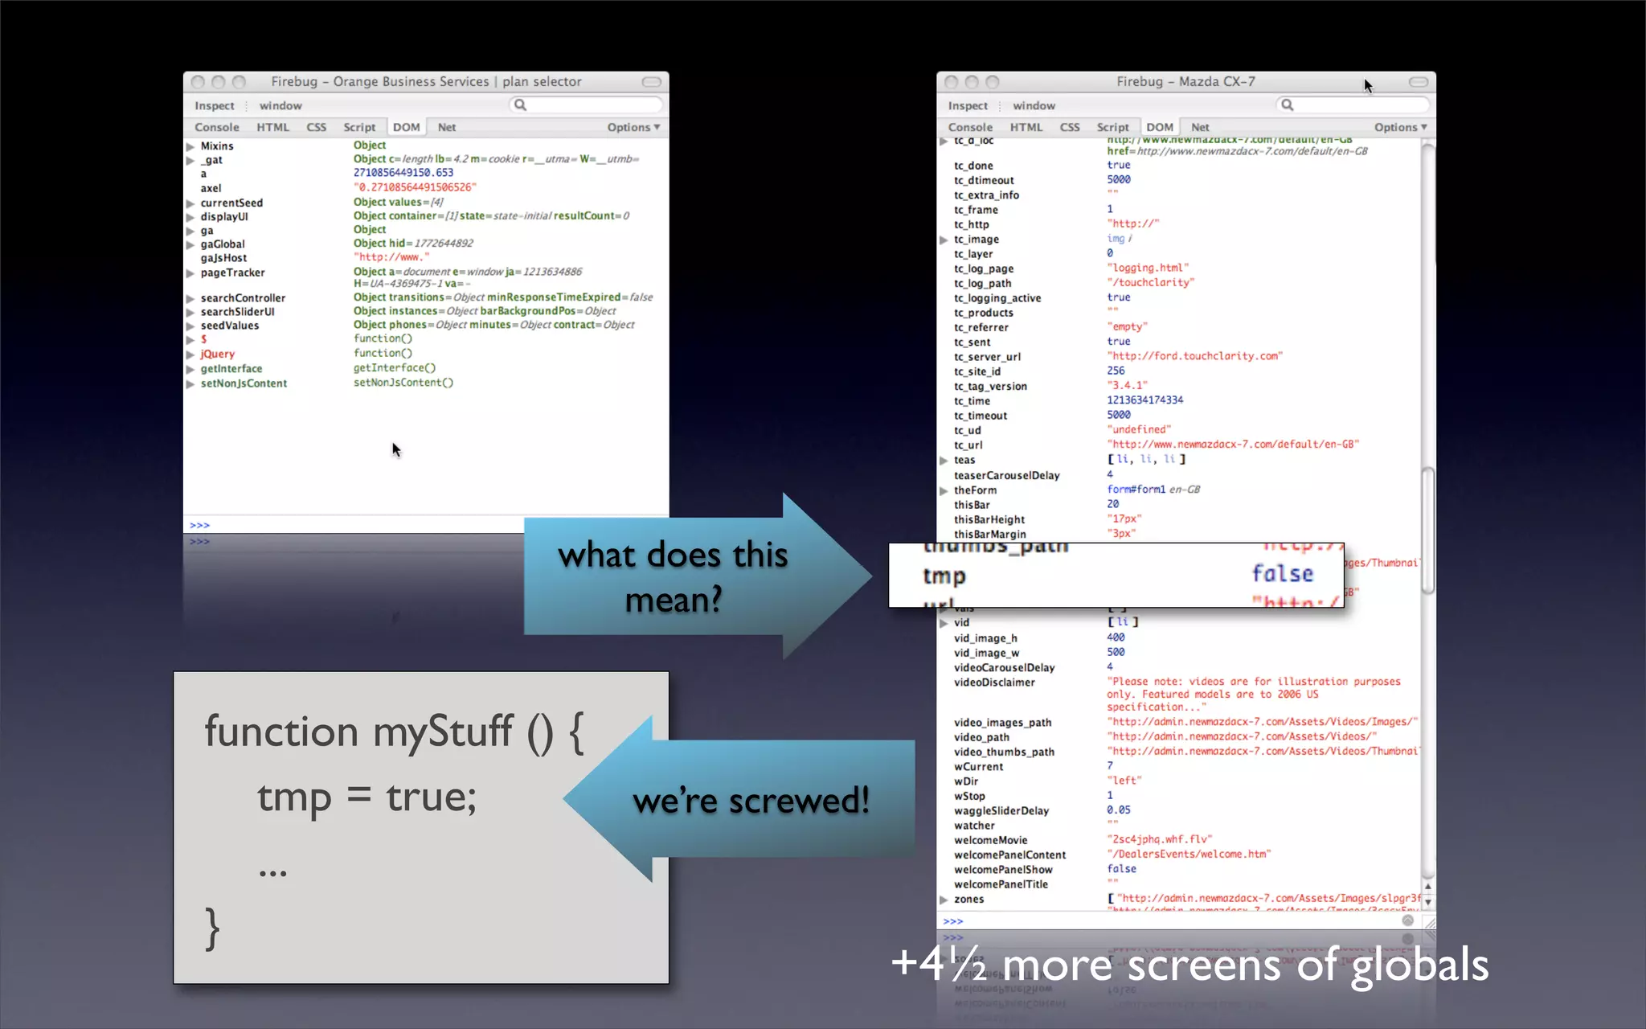Click the getInterface() function value
Image resolution: width=1646 pixels, height=1029 pixels.
coord(395,368)
